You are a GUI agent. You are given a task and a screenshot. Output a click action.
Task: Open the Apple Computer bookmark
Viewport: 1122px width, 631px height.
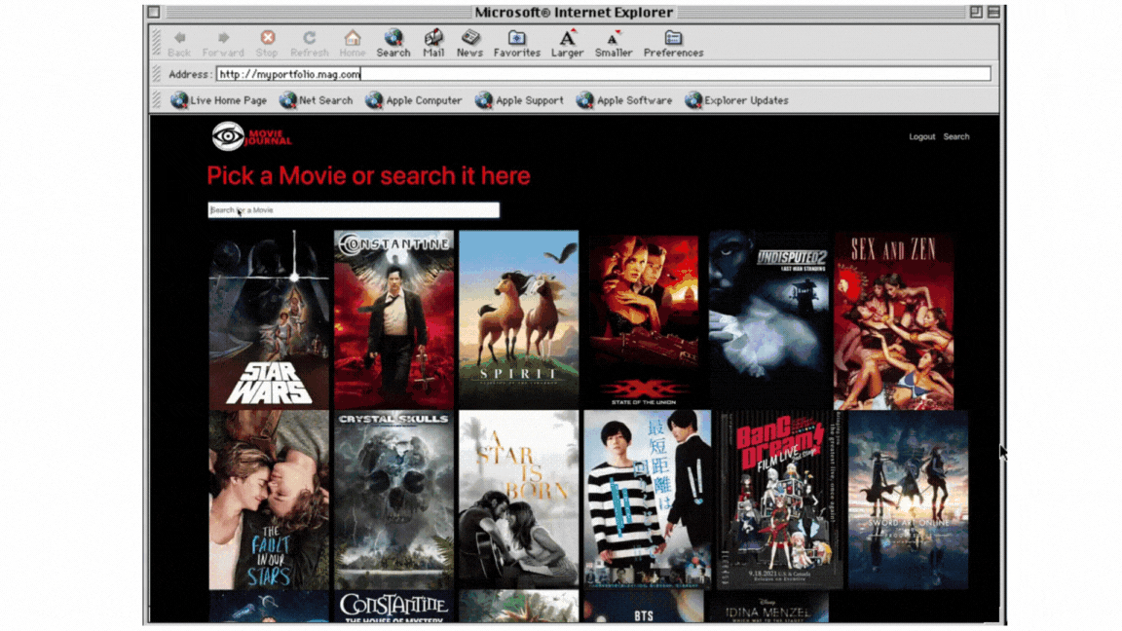414,100
